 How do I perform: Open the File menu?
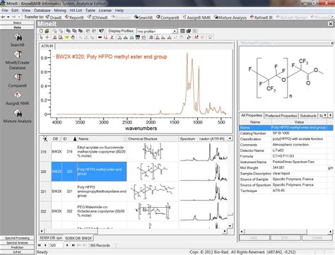tap(5, 11)
